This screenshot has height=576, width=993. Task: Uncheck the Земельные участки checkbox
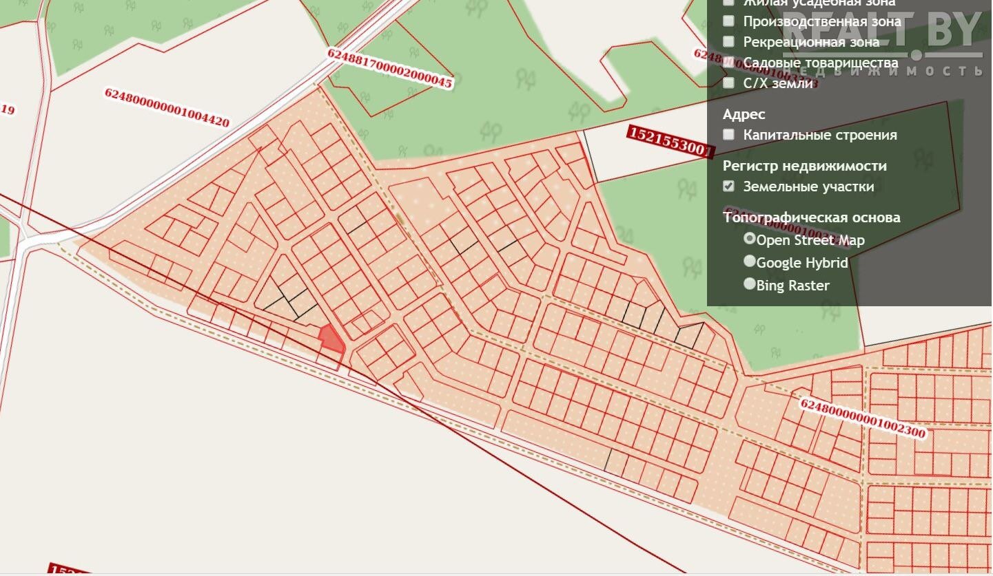728,186
